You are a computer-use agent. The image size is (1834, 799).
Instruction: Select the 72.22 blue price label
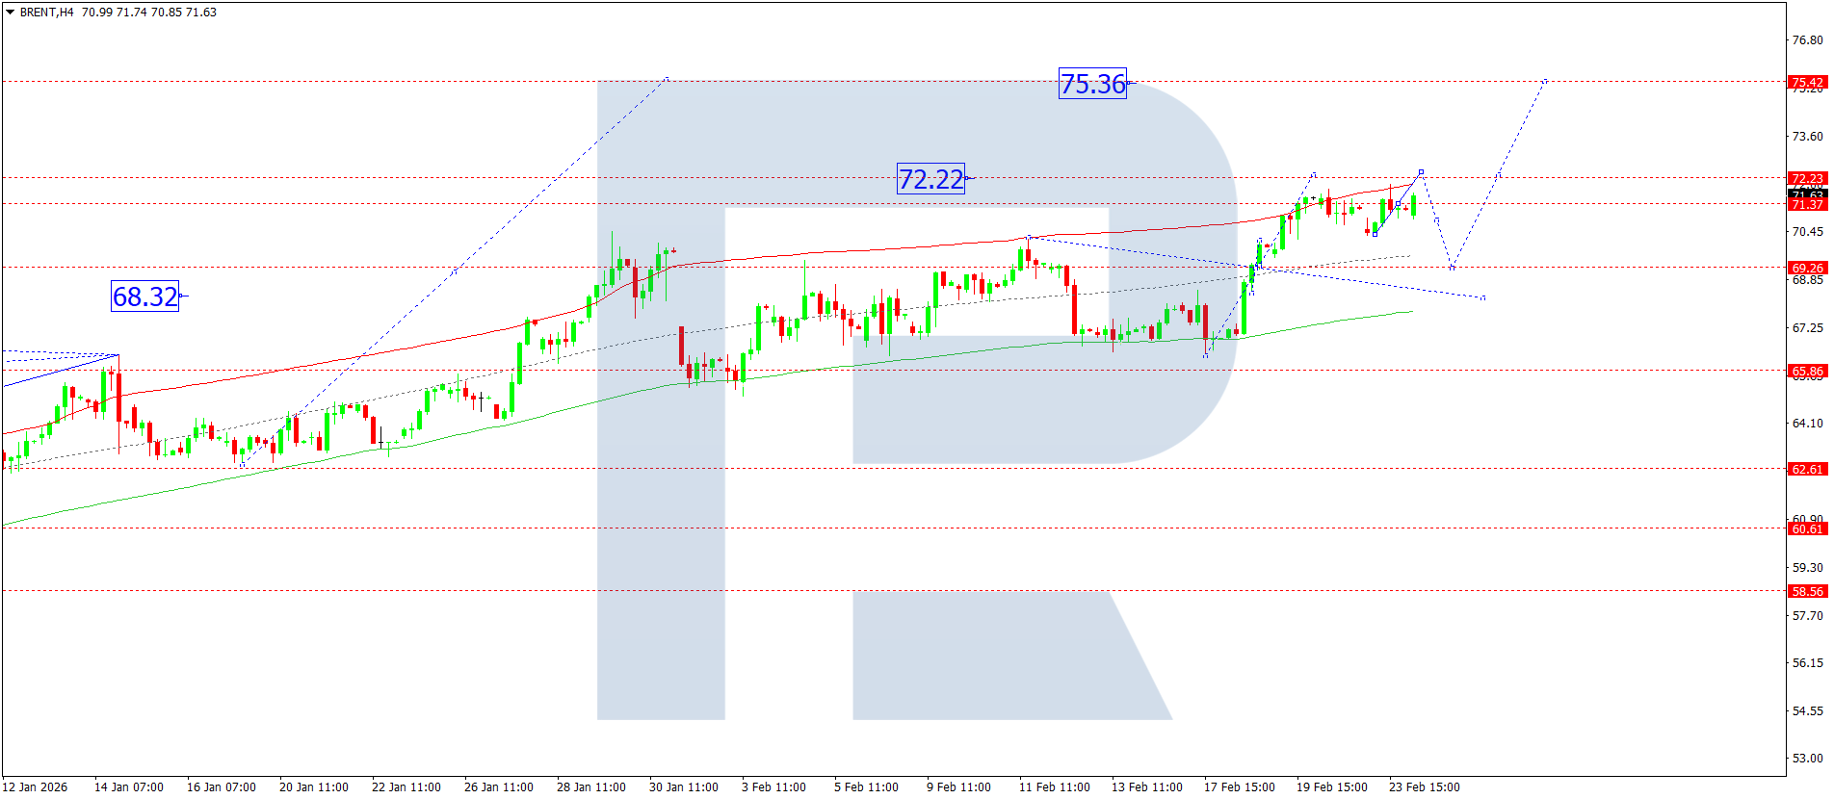pos(930,179)
